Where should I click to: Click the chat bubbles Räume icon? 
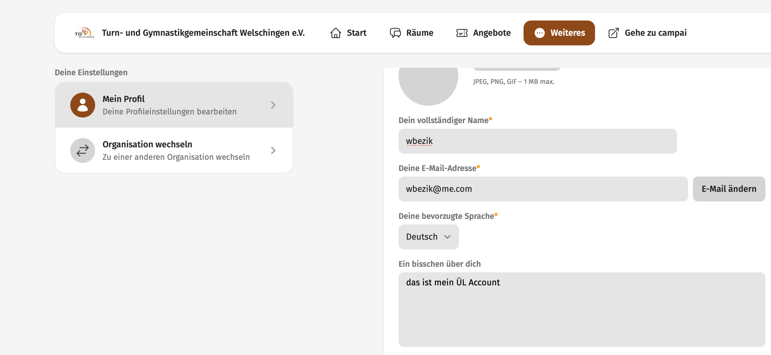pyautogui.click(x=395, y=33)
